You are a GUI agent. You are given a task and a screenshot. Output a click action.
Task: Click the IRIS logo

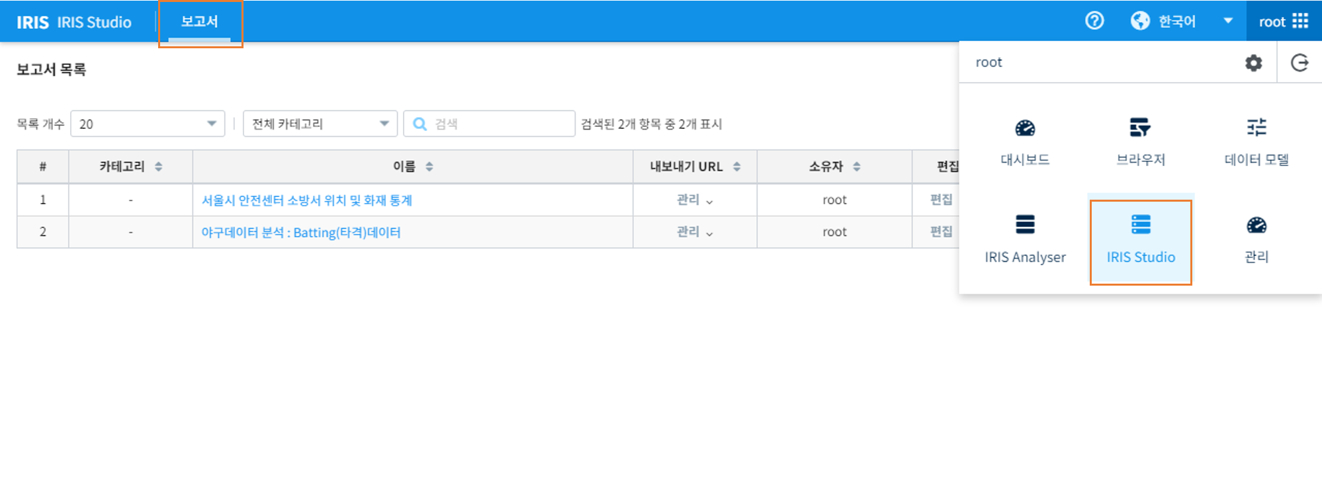coord(32,22)
